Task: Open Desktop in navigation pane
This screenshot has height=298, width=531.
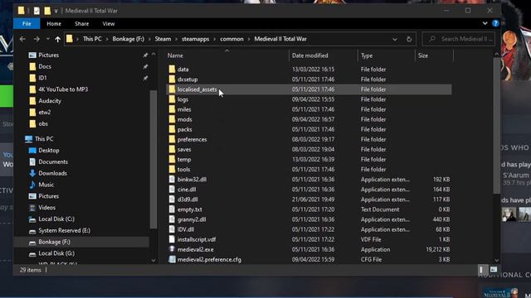Action: pyautogui.click(x=48, y=151)
